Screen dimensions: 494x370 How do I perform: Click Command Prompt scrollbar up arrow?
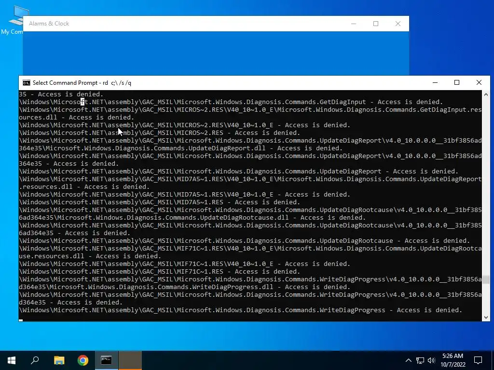(x=486, y=94)
